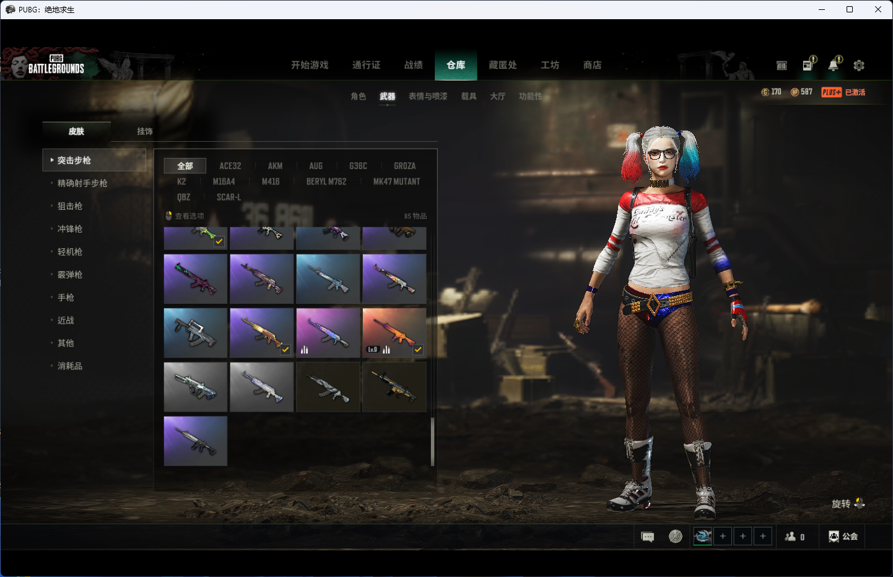The width and height of the screenshot is (893, 577).
Task: Select the 轻机枪 category
Action: tap(70, 252)
